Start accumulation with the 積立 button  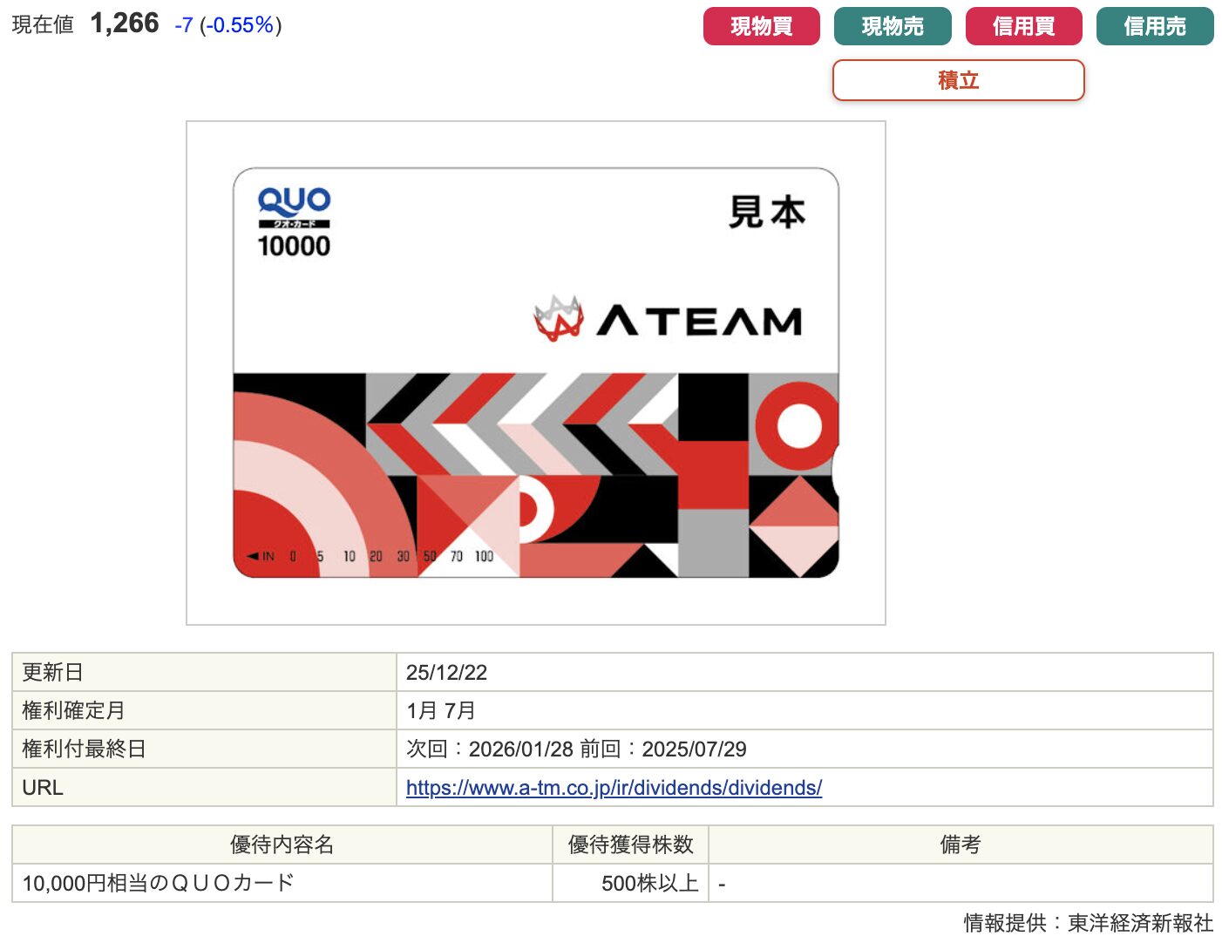958,80
